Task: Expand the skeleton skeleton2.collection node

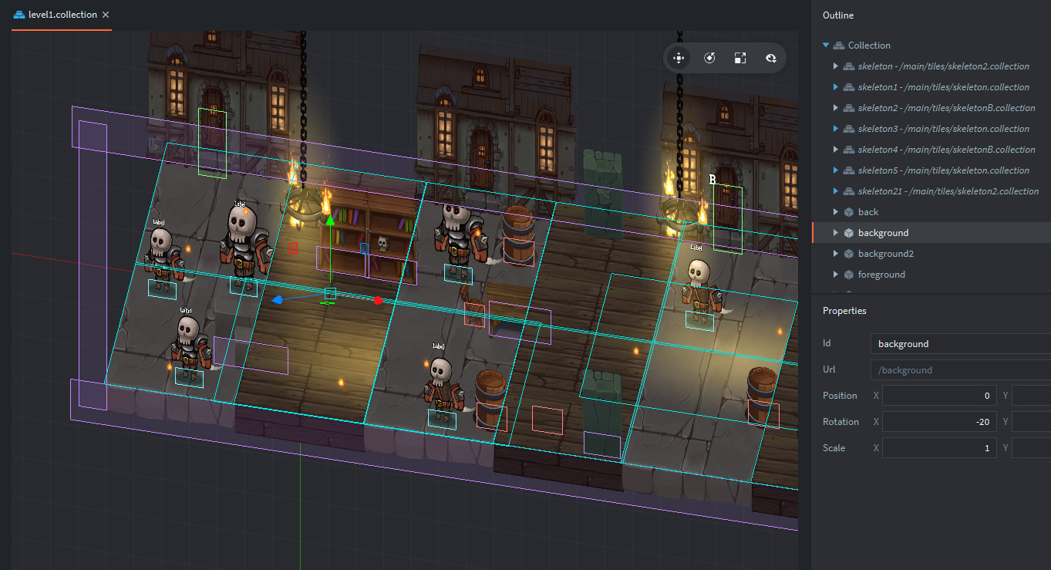Action: (x=836, y=66)
